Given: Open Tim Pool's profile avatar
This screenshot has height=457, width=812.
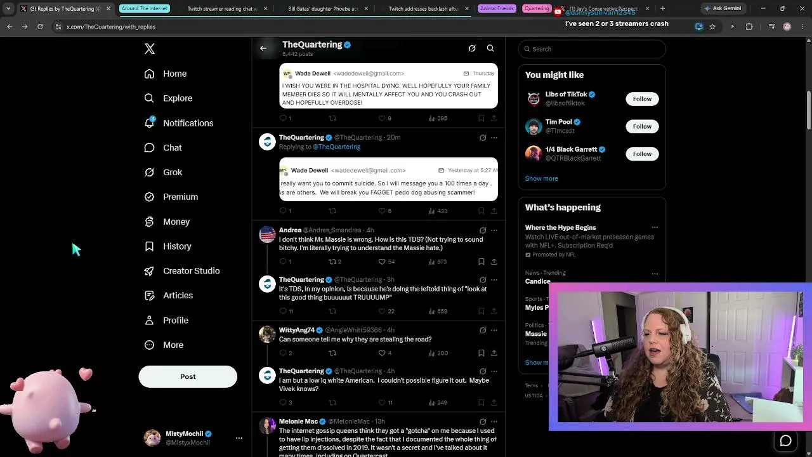Looking at the screenshot, I should point(534,126).
